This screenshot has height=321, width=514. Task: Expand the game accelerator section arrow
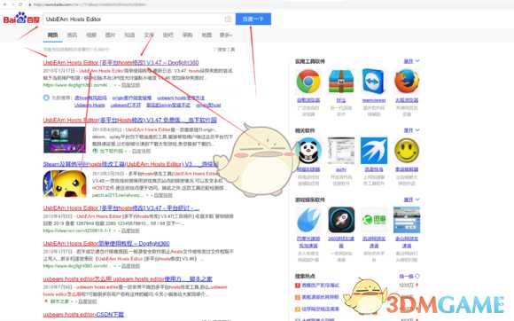point(412,200)
